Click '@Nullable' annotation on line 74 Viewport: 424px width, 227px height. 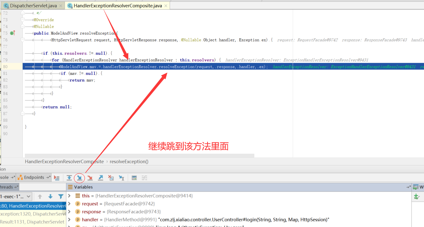click(44, 26)
